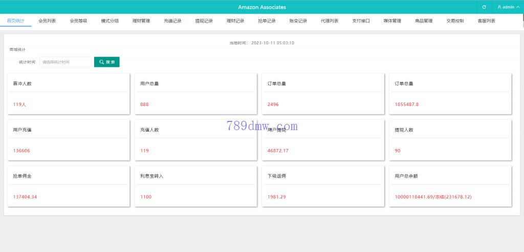524x252 pixels.
Task: Open the 会员列表 tab
Action: click(x=47, y=21)
